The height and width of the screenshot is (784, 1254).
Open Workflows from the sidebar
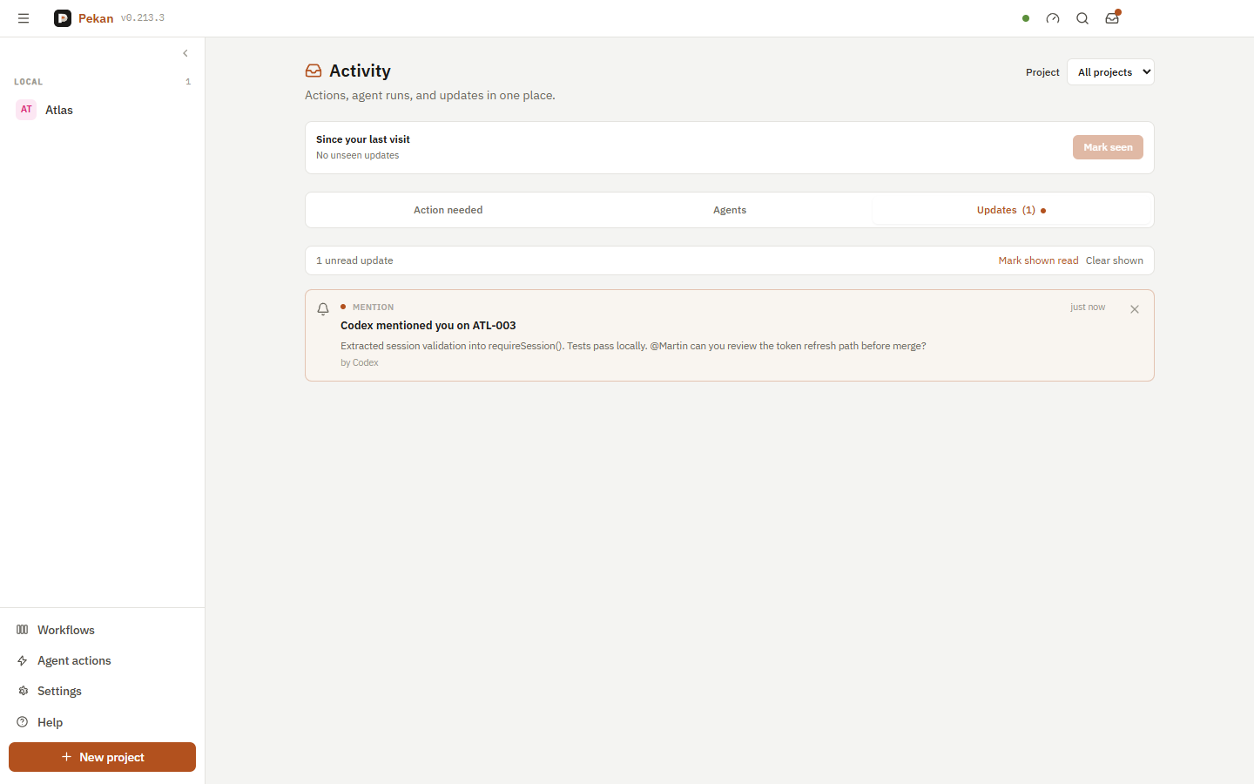coord(103,630)
